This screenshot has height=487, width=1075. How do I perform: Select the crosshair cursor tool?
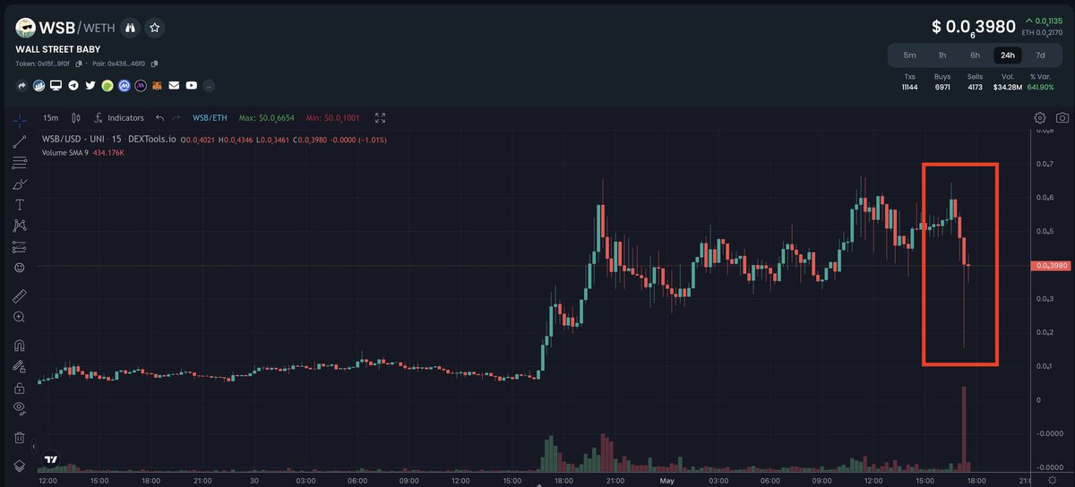tap(19, 120)
